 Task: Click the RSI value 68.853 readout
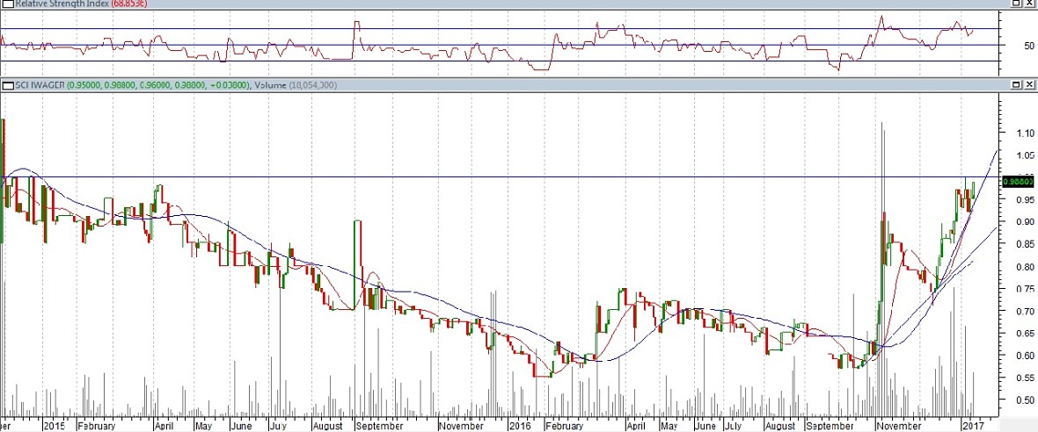(x=129, y=4)
